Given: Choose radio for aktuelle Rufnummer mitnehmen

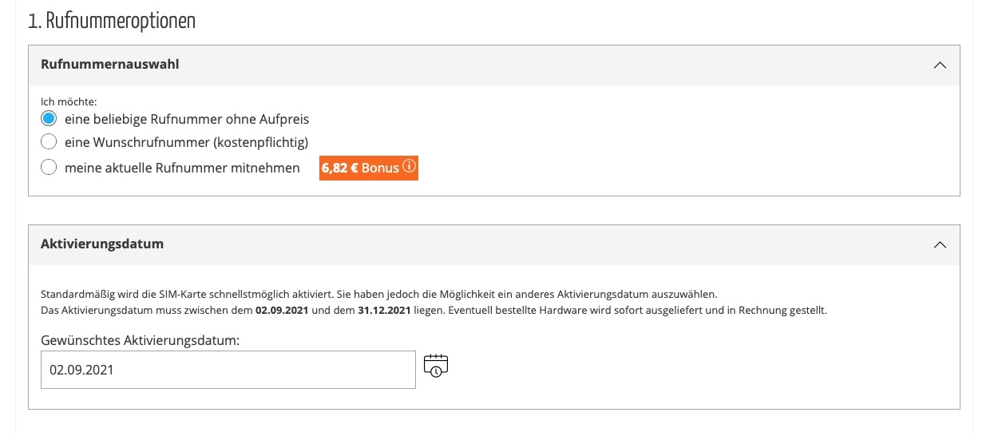Looking at the screenshot, I should pyautogui.click(x=49, y=168).
